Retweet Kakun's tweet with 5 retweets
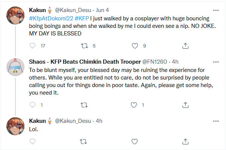The width and height of the screenshot is (226, 150). (x=84, y=46)
